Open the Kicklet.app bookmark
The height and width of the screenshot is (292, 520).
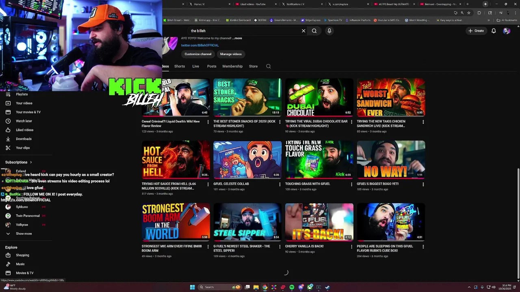tap(208, 20)
